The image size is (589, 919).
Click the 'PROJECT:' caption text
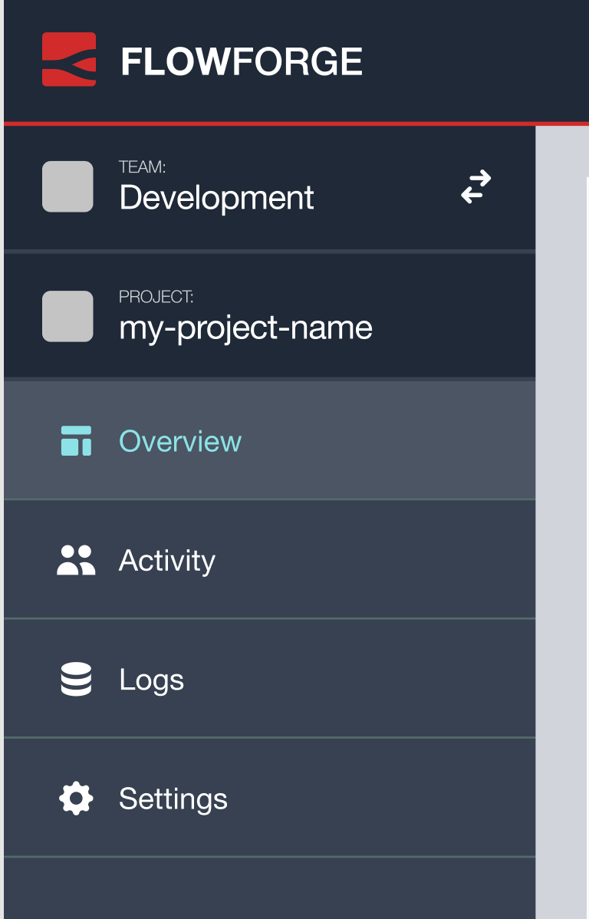[x=156, y=297]
